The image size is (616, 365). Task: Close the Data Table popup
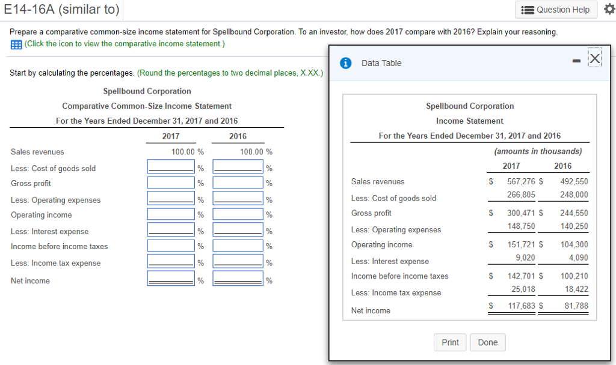tap(594, 58)
